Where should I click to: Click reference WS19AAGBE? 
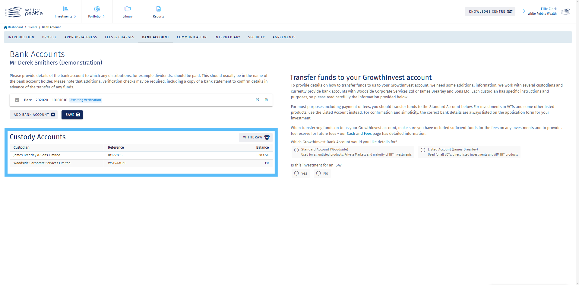coord(117,163)
